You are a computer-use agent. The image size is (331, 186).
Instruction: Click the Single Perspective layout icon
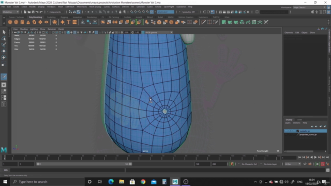coord(4,85)
